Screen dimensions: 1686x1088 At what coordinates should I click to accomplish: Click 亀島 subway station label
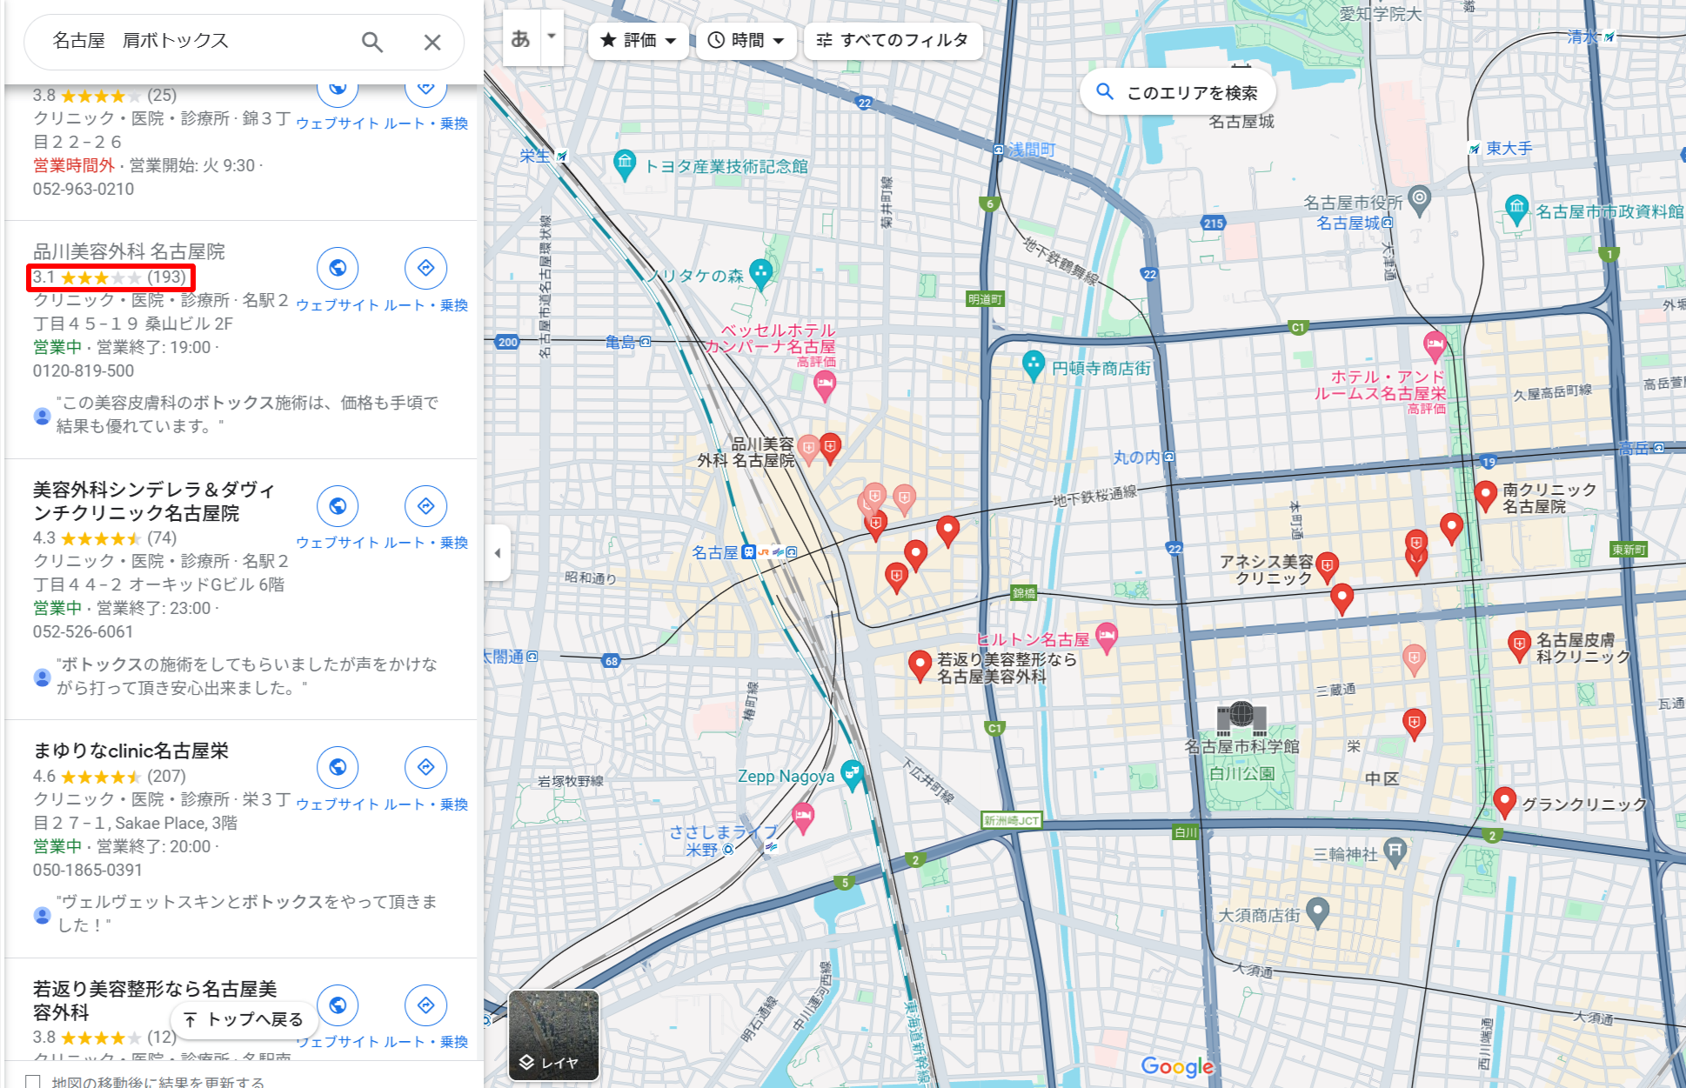tap(620, 342)
